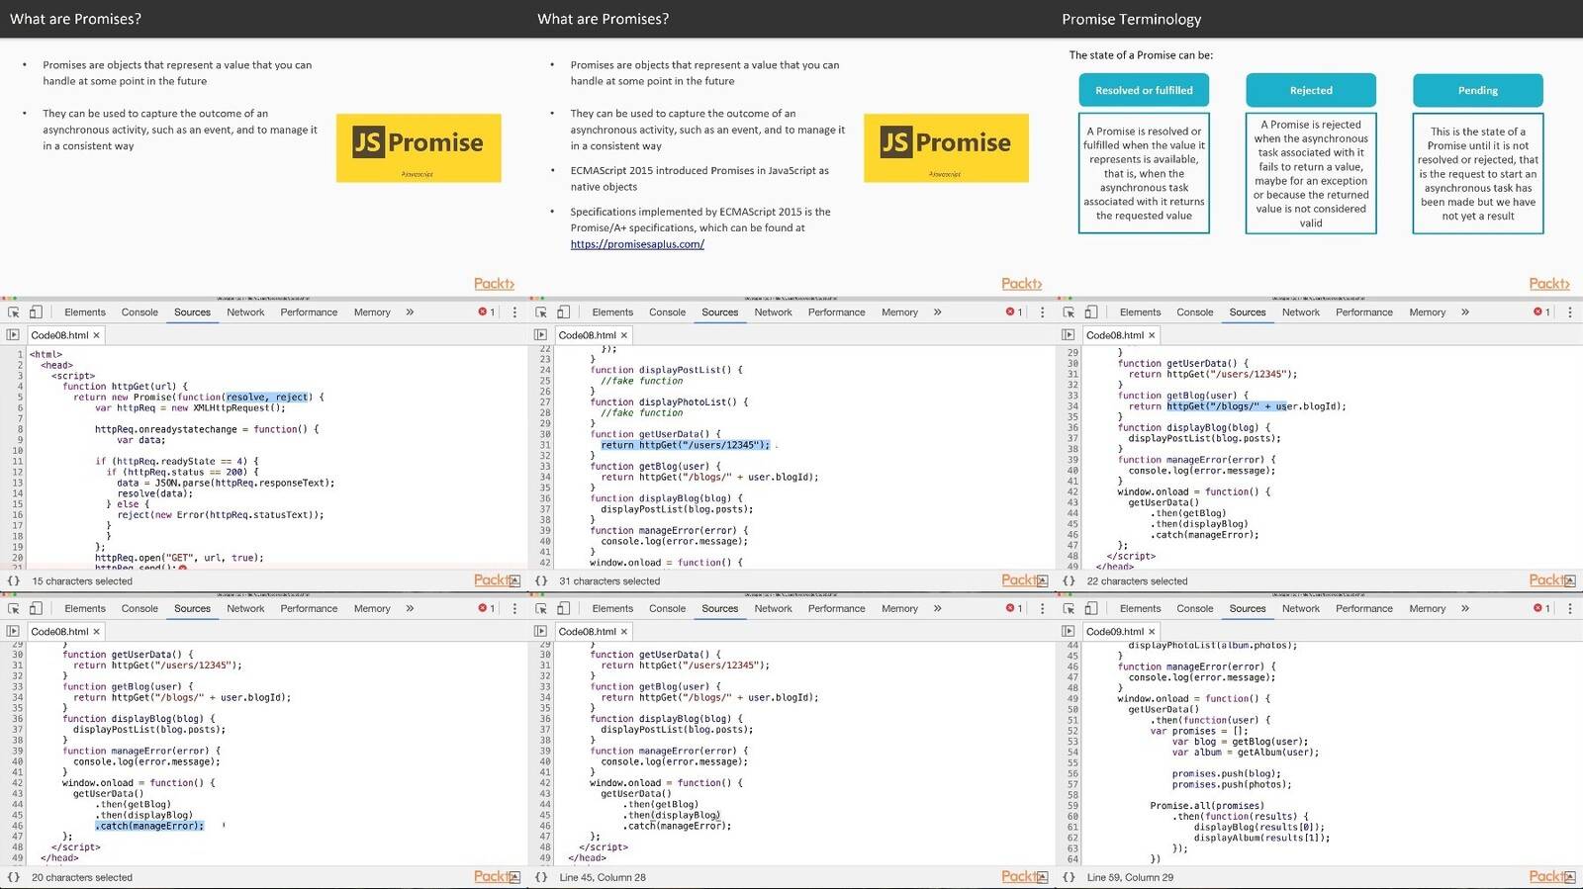Open kebab menu in '22 characters selected' panel
This screenshot has height=889, width=1583.
1569,311
